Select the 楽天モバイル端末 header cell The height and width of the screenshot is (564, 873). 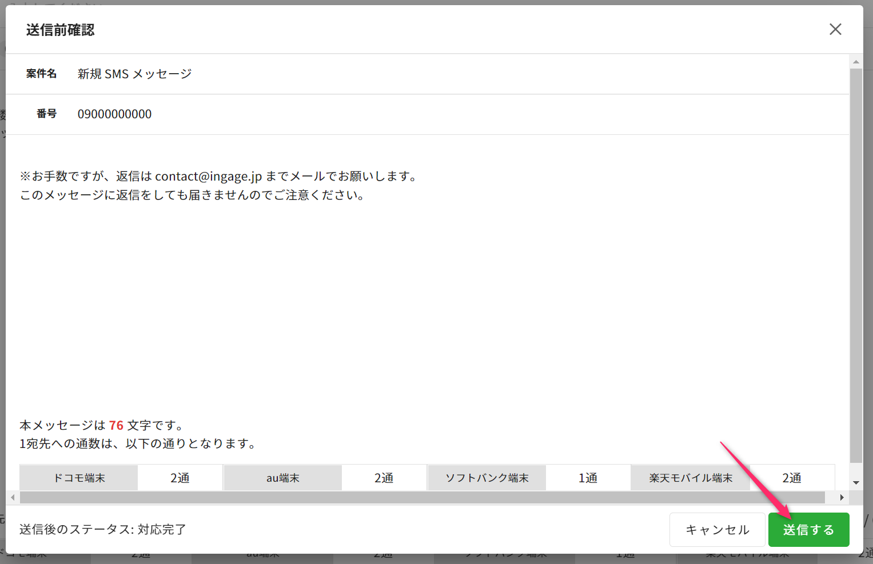691,478
